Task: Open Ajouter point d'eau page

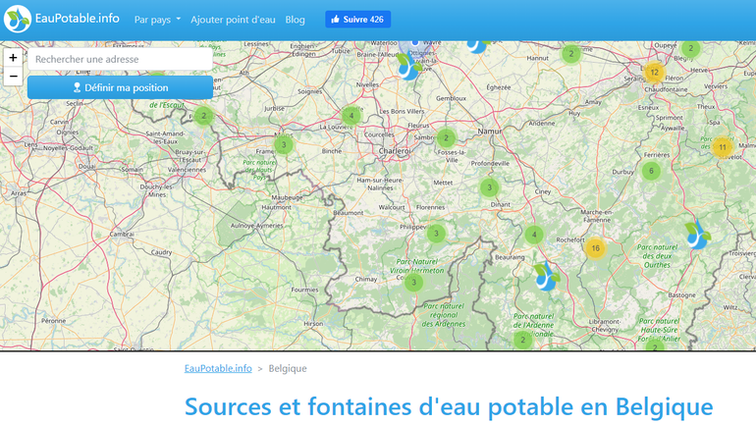Action: (233, 20)
